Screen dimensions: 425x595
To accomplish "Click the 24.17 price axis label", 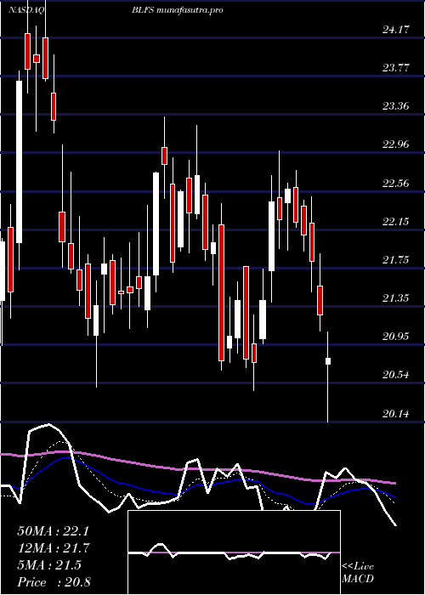I will pos(396,29).
